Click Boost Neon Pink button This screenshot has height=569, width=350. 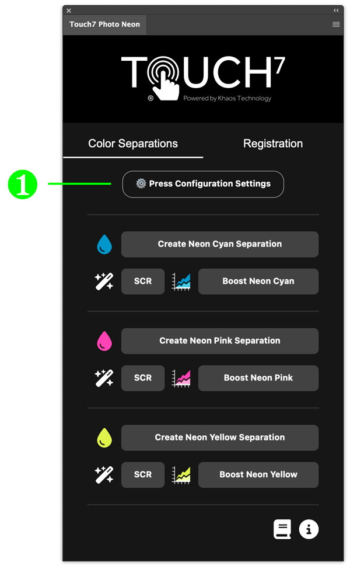tap(258, 378)
